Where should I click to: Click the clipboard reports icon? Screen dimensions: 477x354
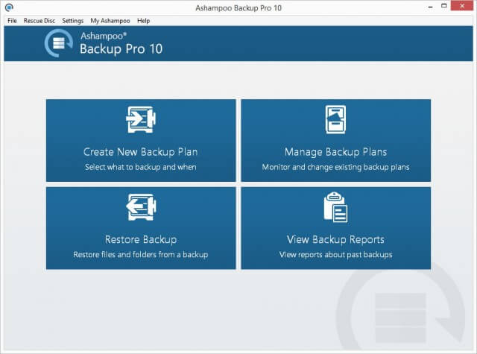[x=335, y=207]
